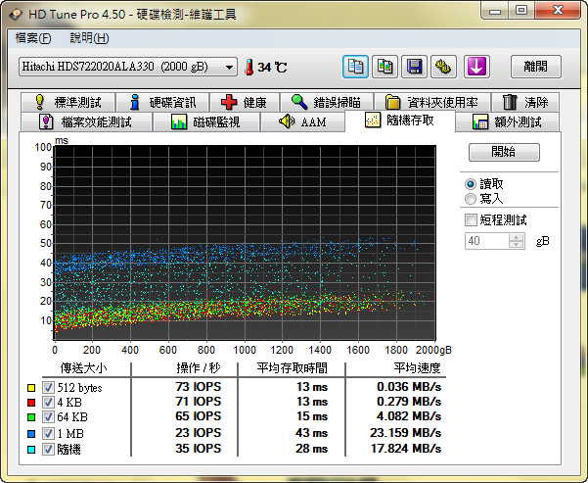Click the 平均存取時間 column header
The image size is (588, 483).
click(x=293, y=367)
